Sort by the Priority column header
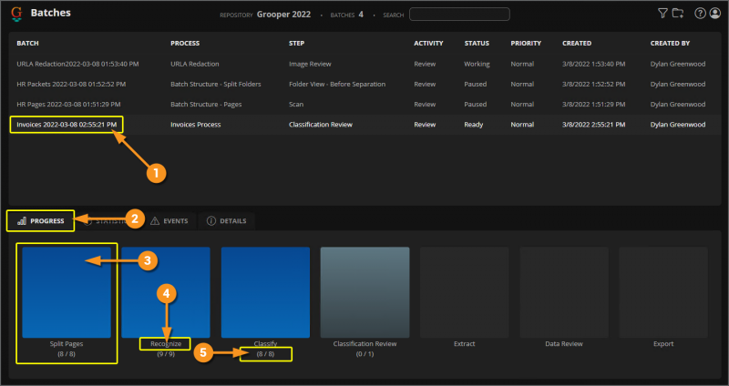 (x=526, y=43)
